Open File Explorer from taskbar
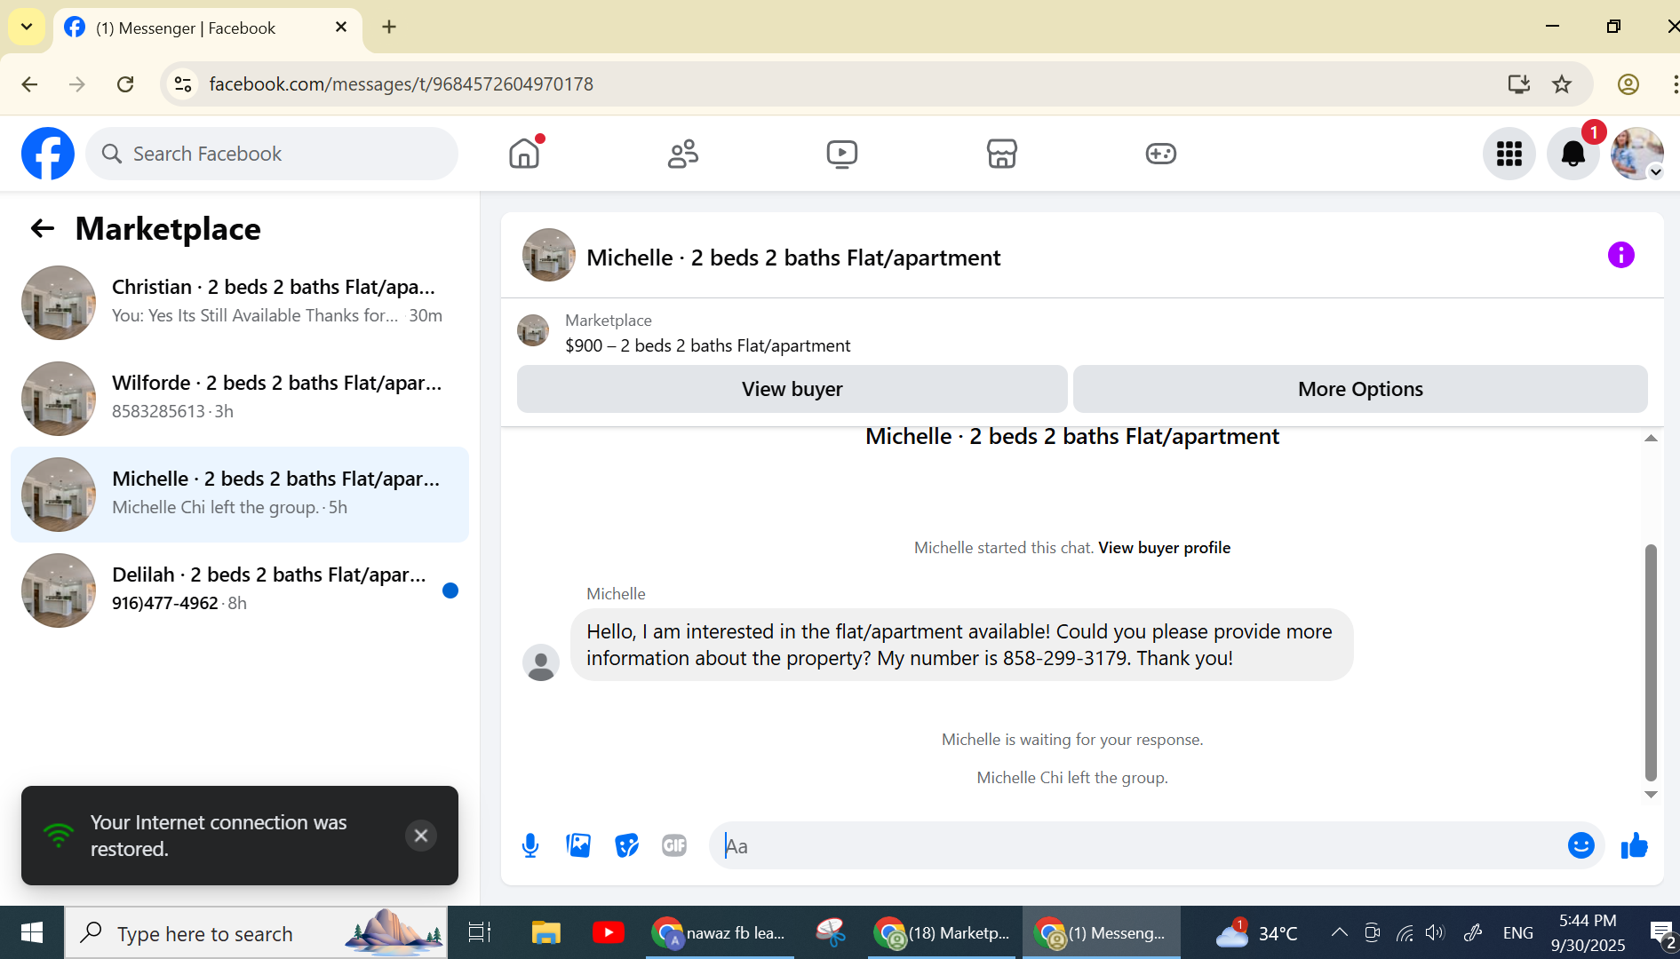 [545, 932]
